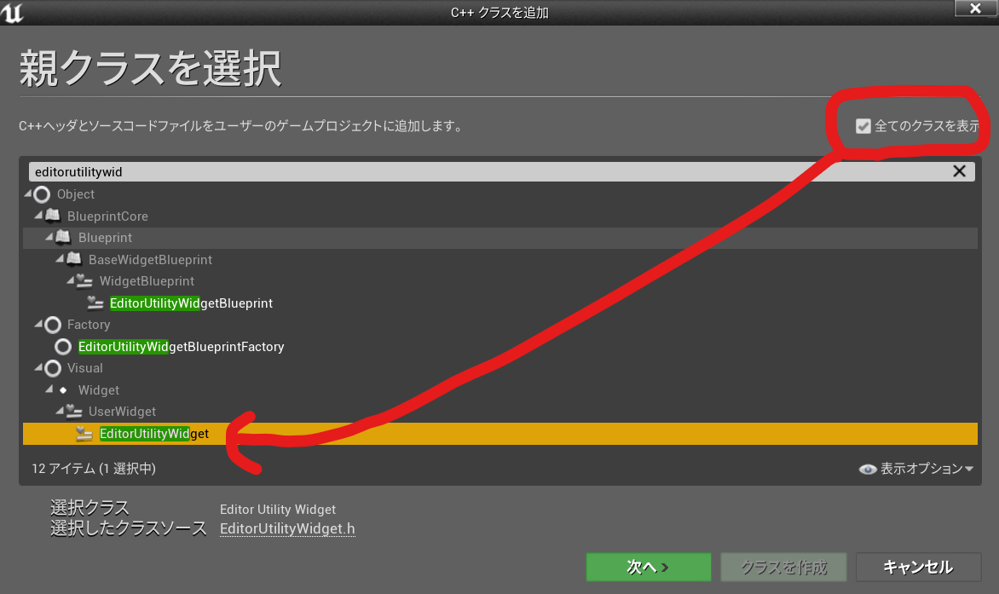Select the Factory label
999x594 pixels.
[x=89, y=325]
